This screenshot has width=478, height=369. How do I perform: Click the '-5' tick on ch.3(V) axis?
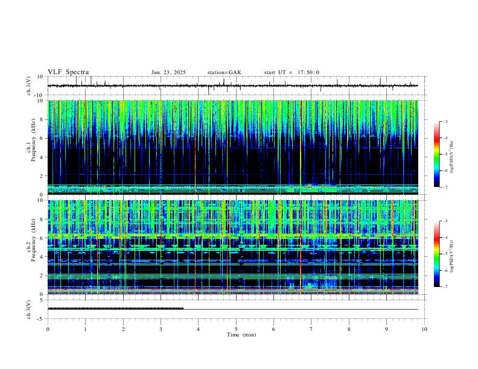coord(41,319)
